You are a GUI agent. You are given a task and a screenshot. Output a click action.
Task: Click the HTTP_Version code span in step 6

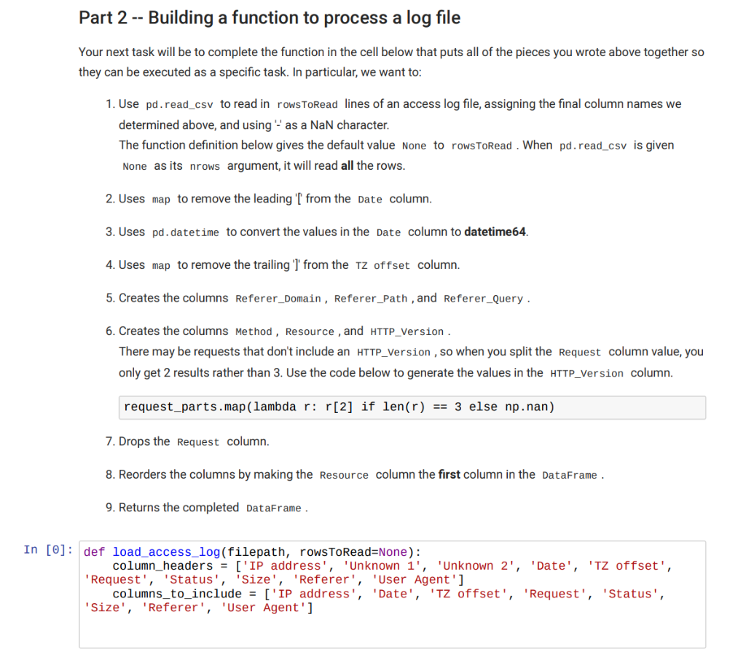[x=407, y=331]
